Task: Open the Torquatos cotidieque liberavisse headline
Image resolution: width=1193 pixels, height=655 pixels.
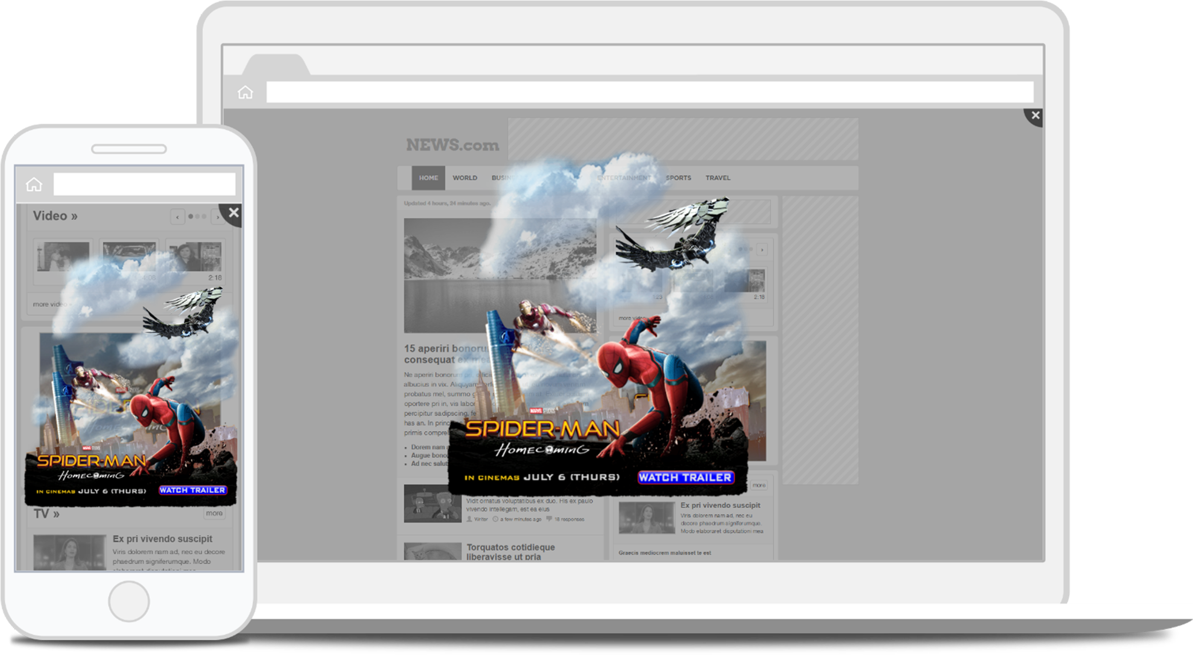Action: (x=510, y=552)
